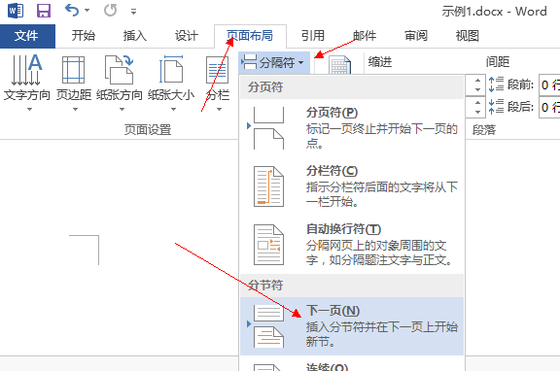Click the 分页符 section header in menu

point(352,87)
